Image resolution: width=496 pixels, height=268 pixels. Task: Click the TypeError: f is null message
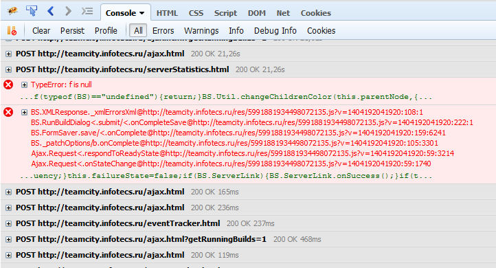click(x=61, y=85)
